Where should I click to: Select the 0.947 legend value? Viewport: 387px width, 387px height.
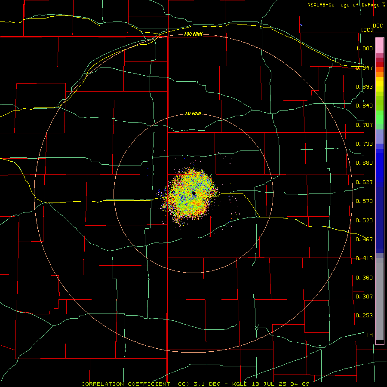[x=364, y=68]
